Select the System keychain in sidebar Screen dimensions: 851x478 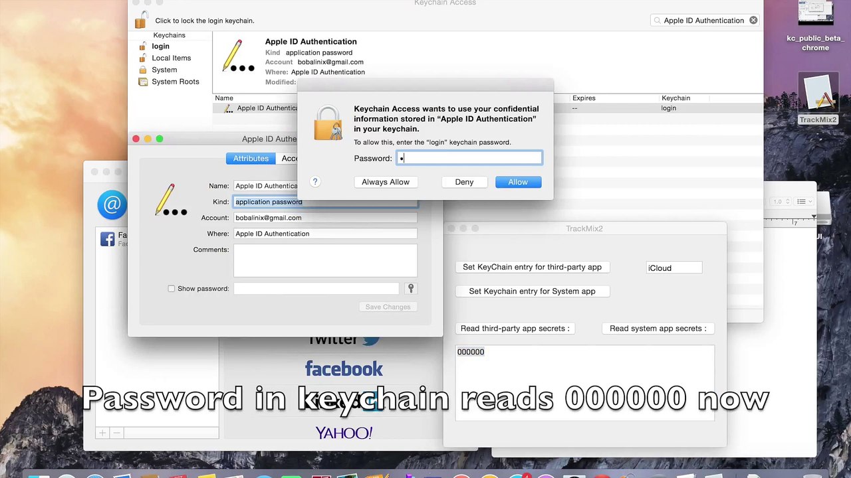coord(164,70)
